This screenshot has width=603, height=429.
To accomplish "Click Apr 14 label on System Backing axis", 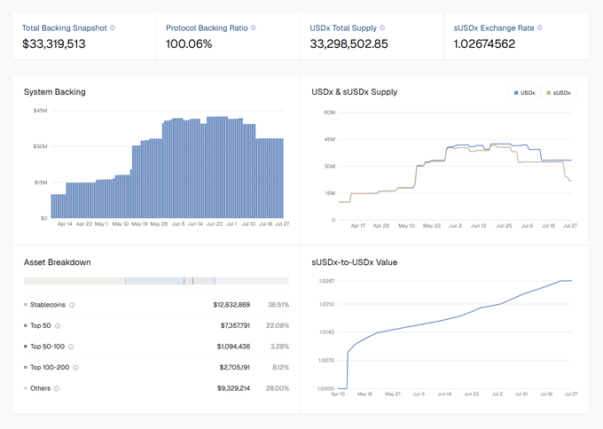I will (x=65, y=223).
